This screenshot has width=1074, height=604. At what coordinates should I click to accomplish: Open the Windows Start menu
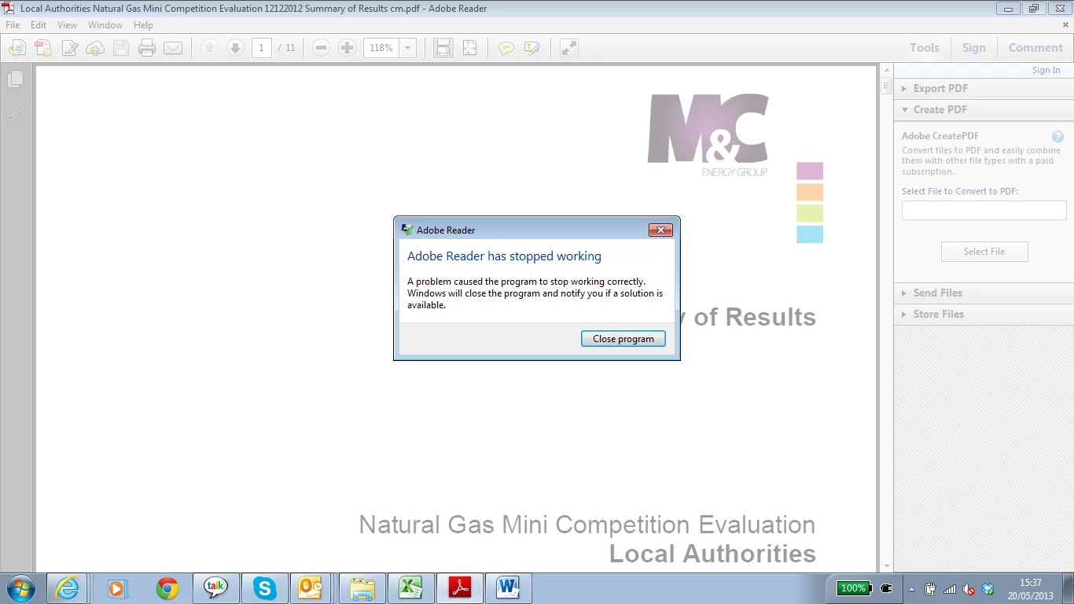pyautogui.click(x=21, y=587)
